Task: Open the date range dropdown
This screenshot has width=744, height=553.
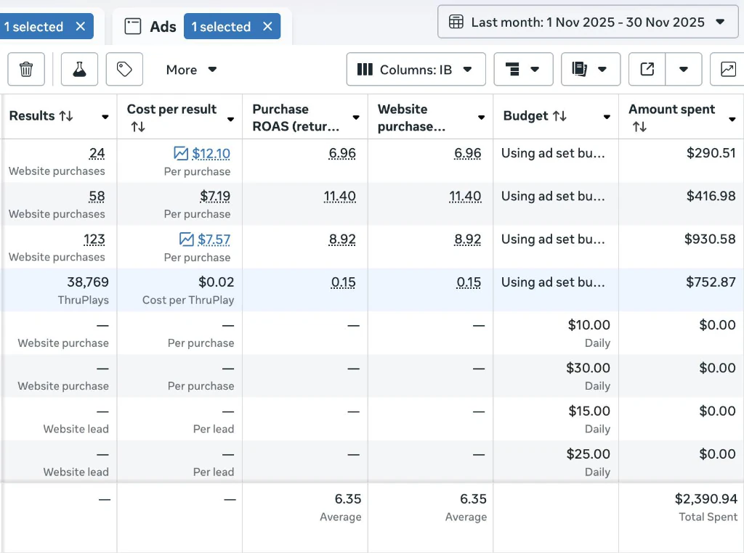Action: click(x=588, y=22)
